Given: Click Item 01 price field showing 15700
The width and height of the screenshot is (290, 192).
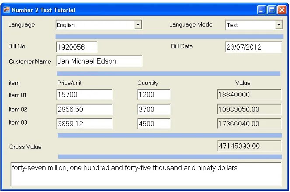Looking at the screenshot, I should [84, 94].
